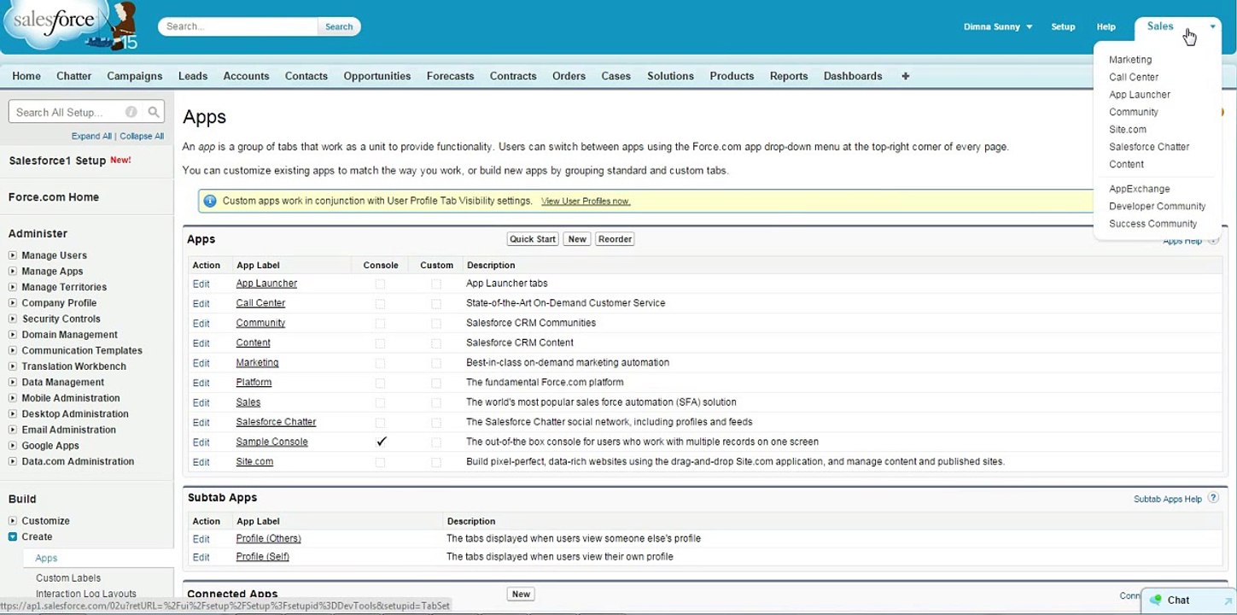Open Salesforce1 Setup link

pos(57,161)
